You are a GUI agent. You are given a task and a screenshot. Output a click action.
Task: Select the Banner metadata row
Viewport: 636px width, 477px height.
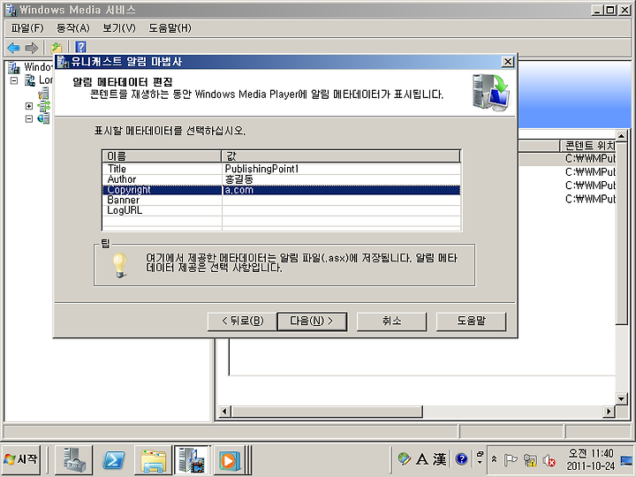281,201
